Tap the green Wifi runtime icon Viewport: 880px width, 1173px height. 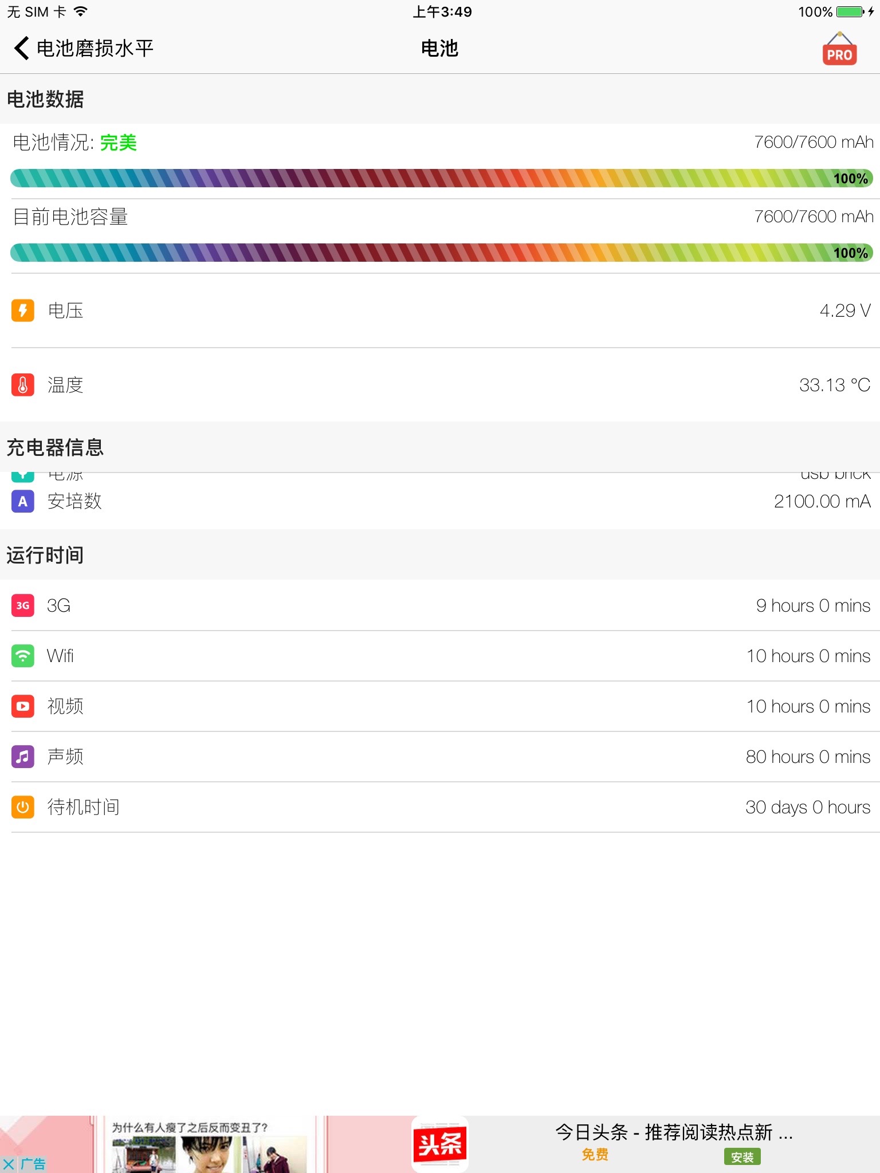click(23, 656)
